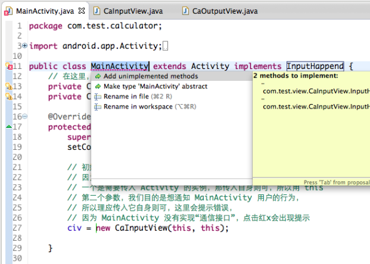Click second com.test.view.CaInputView entry in tooltip

tap(316, 107)
